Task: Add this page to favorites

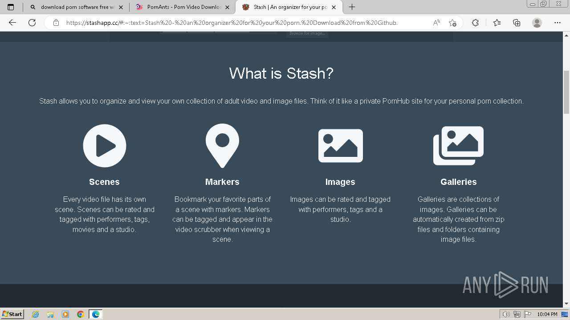Action: 452,23
